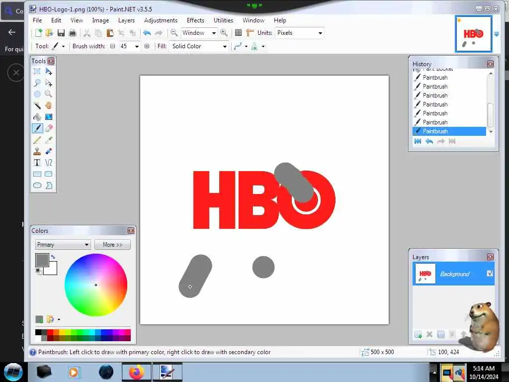Click the Zoom Out magnifier icon
The height and width of the screenshot is (382, 509).
click(x=174, y=32)
